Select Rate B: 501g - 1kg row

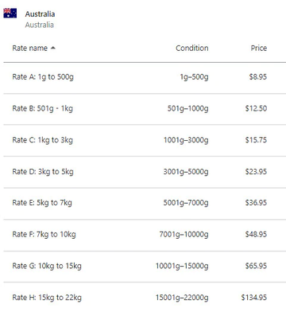[145, 109]
